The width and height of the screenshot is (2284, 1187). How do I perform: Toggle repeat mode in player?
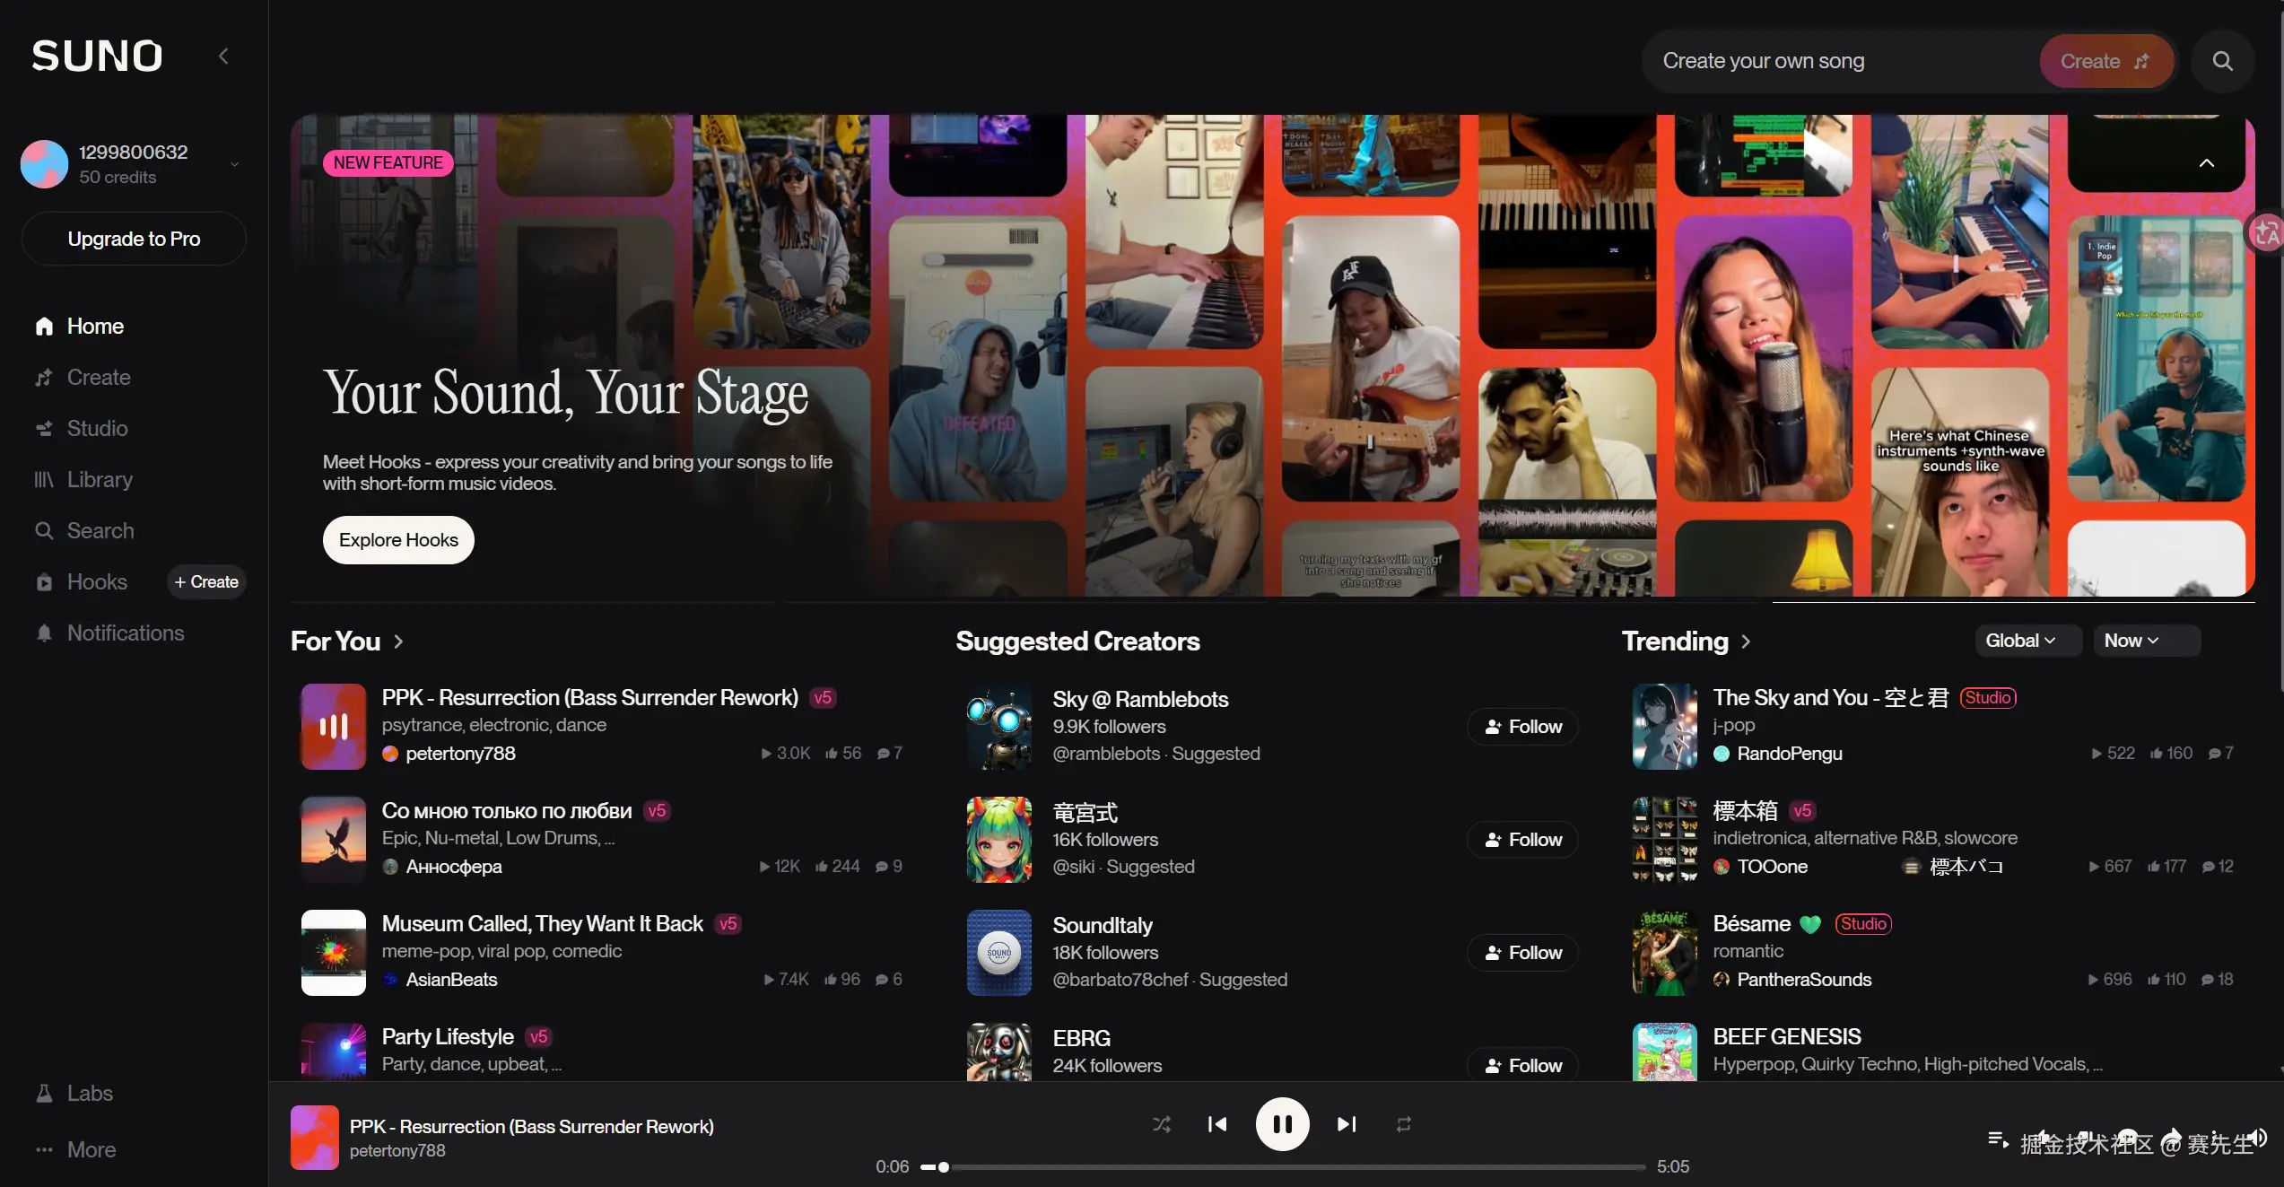click(1404, 1124)
